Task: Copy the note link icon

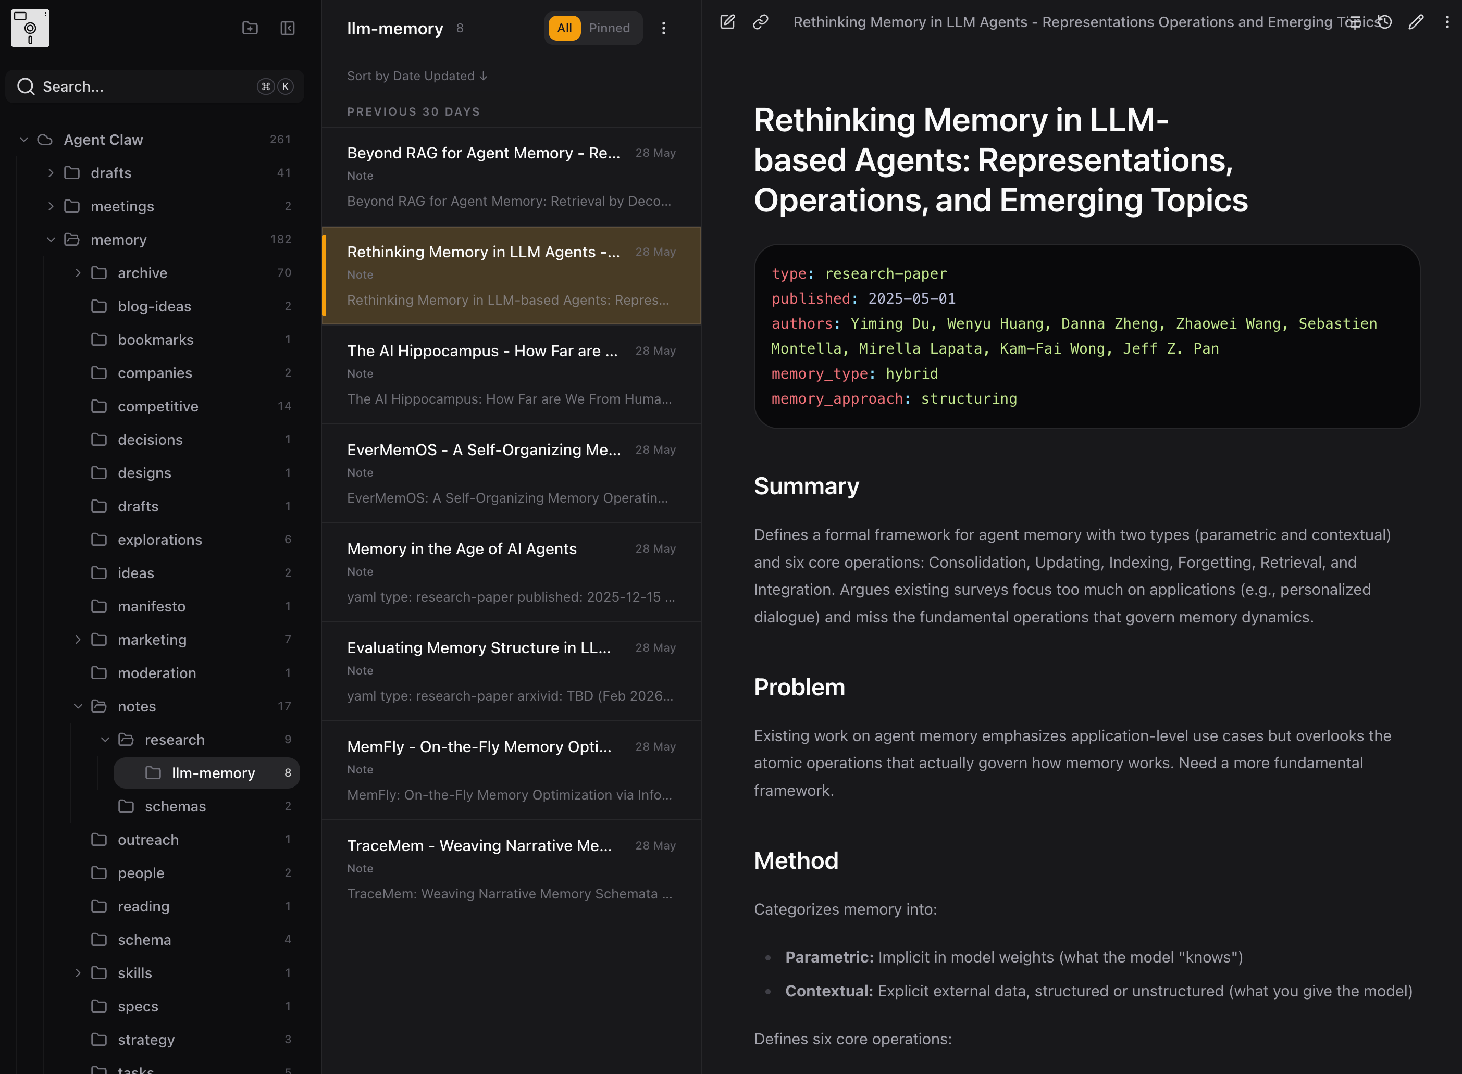Action: pos(760,22)
